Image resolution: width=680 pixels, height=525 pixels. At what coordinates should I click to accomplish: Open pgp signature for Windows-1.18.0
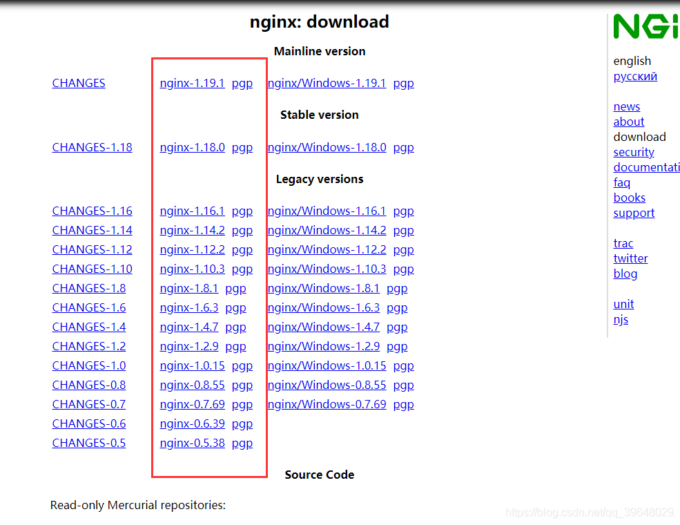click(x=403, y=147)
